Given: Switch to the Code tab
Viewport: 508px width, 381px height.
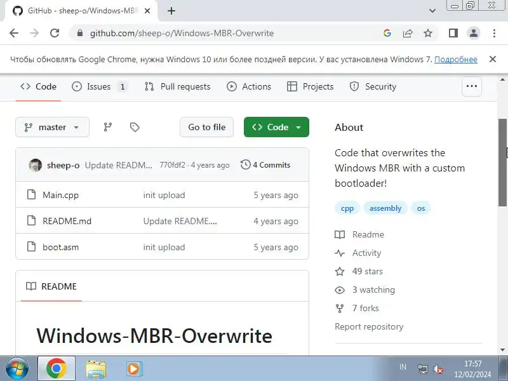Looking at the screenshot, I should [38, 86].
